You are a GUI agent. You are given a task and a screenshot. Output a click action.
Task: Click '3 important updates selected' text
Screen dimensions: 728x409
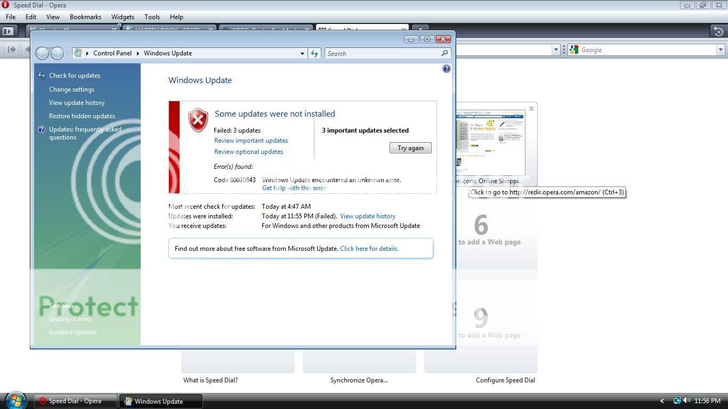[x=366, y=130]
